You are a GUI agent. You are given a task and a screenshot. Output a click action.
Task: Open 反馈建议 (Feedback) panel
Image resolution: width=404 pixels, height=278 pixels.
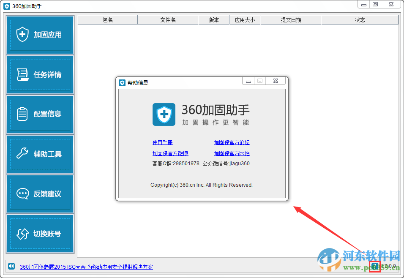tap(40, 194)
